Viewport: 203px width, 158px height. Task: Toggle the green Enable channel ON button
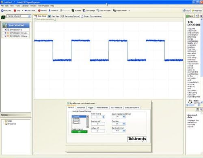coord(80,132)
